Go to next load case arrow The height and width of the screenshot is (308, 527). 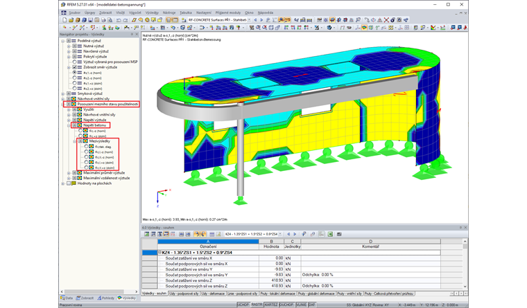(x=261, y=20)
